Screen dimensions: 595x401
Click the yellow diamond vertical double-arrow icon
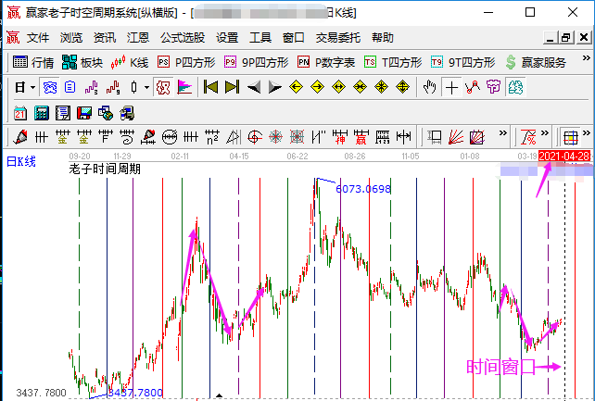point(402,87)
